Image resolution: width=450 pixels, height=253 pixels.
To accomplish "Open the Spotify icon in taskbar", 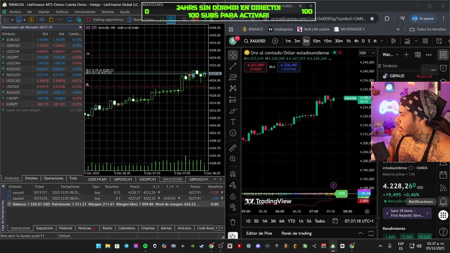I will [145, 246].
